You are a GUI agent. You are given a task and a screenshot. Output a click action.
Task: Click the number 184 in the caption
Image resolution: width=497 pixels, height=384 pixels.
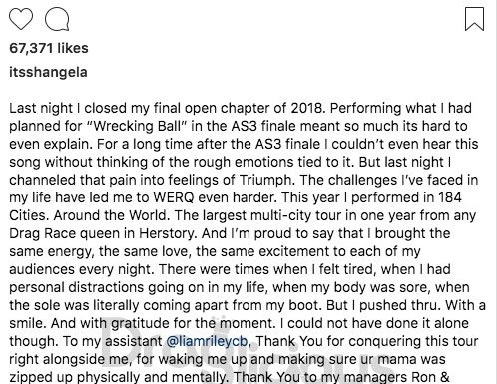click(x=450, y=197)
